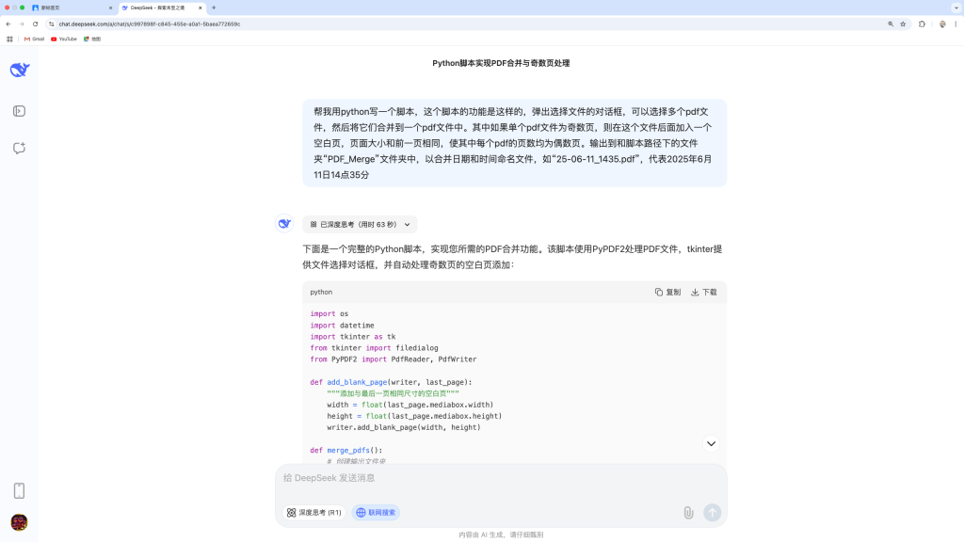Reload the page with the refresh icon
The width and height of the screenshot is (964, 542).
click(36, 24)
